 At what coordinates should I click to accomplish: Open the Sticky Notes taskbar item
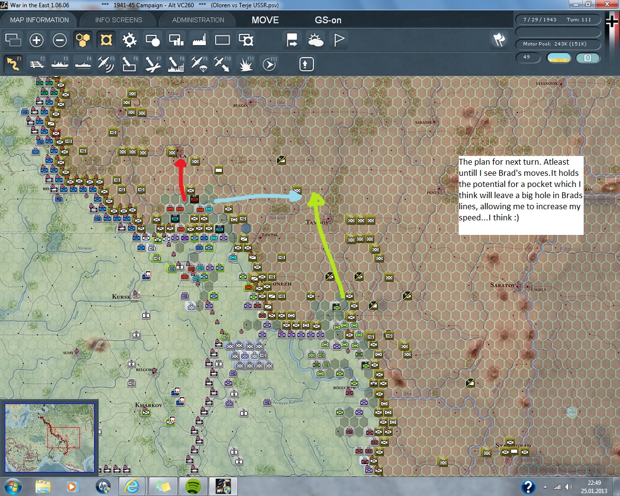coord(163,486)
